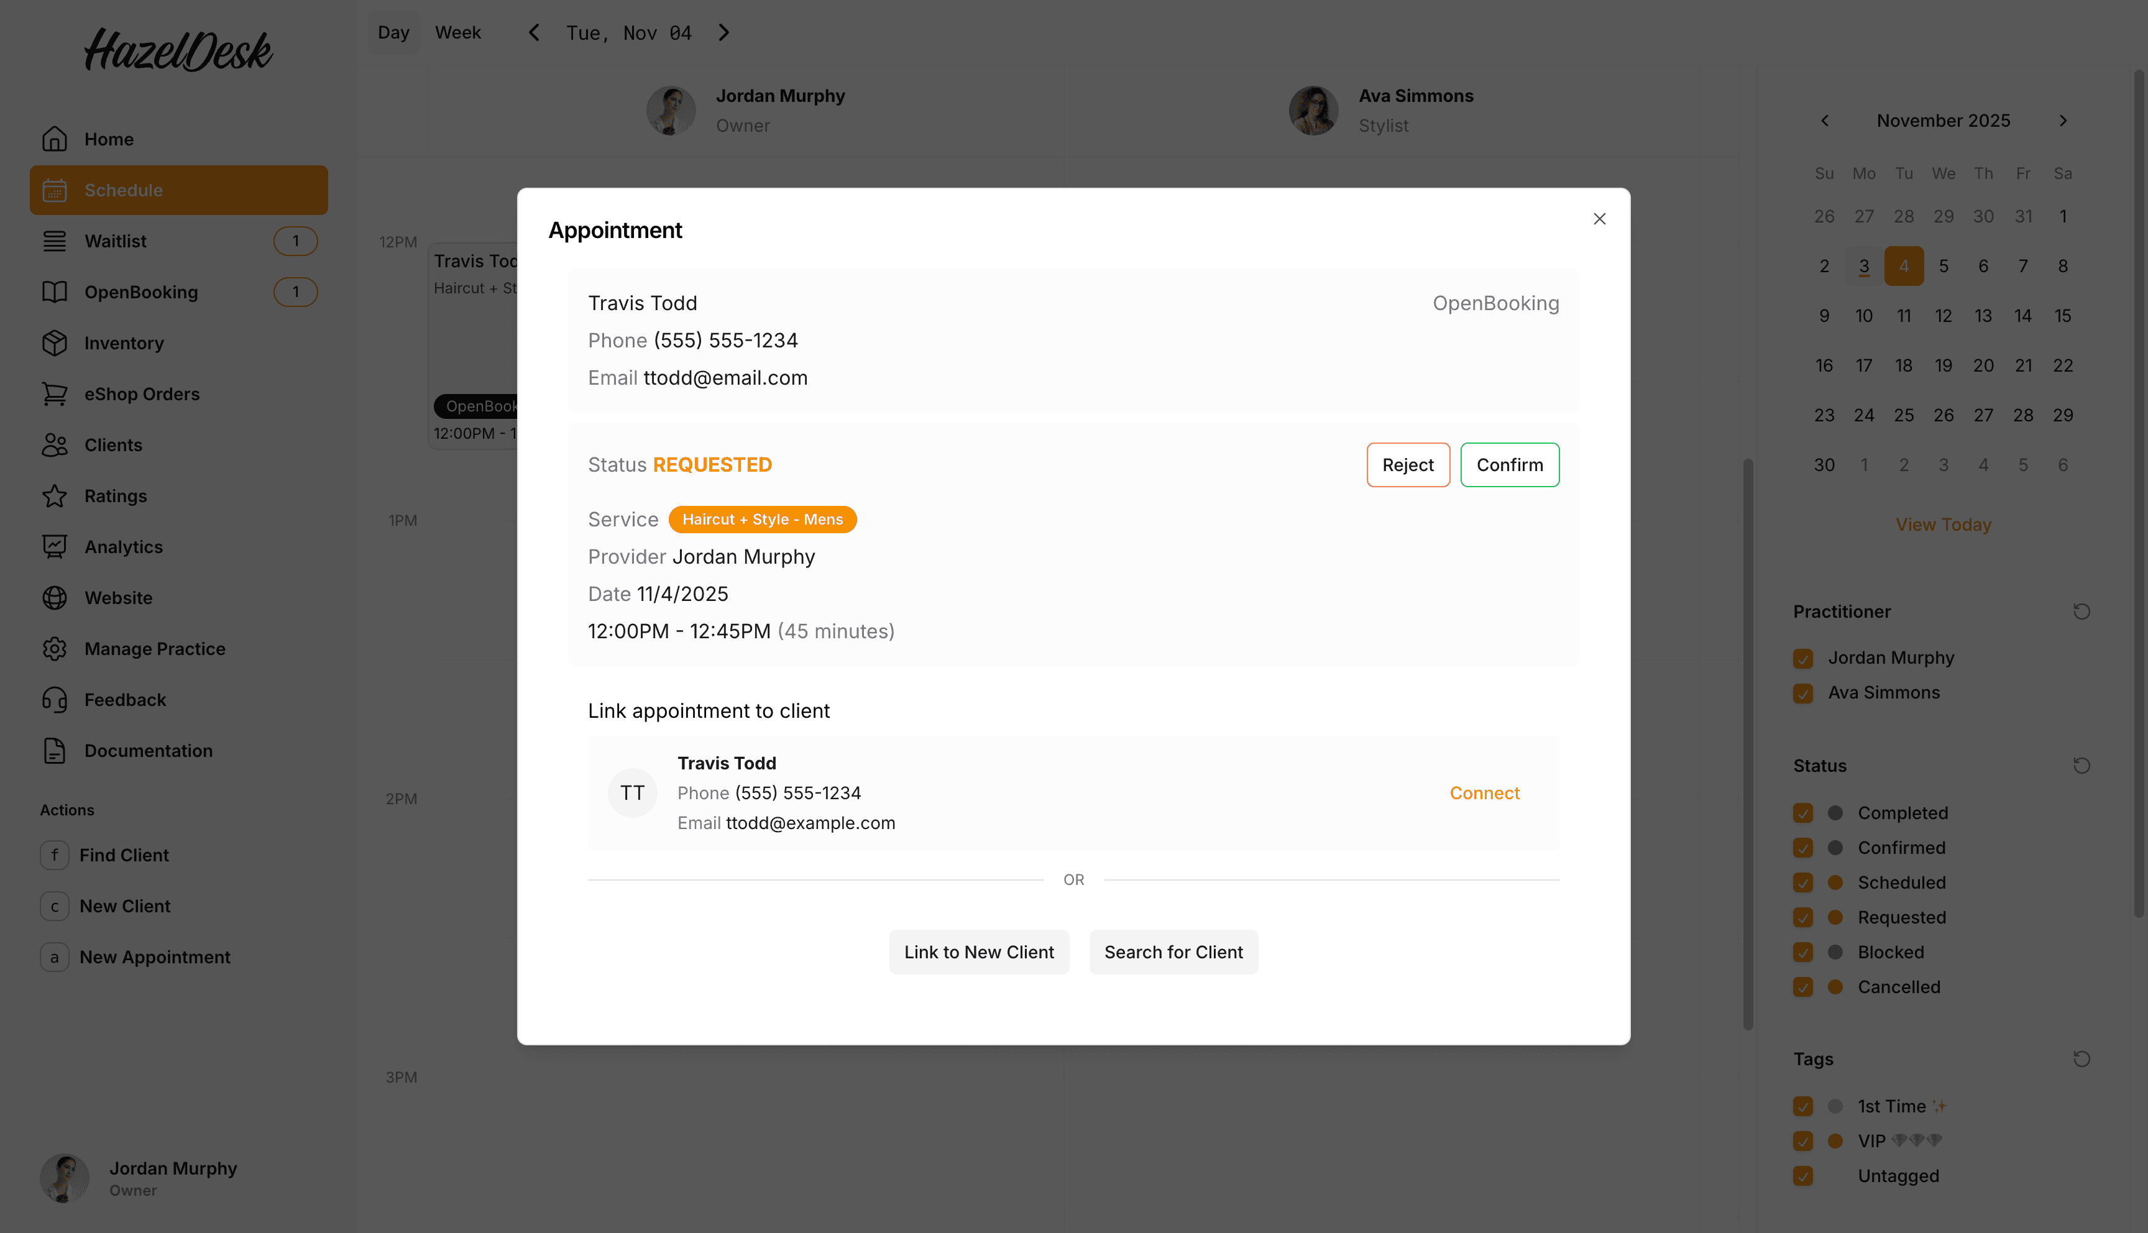Image resolution: width=2148 pixels, height=1233 pixels.
Task: Select the Clients sidebar icon
Action: [x=54, y=444]
